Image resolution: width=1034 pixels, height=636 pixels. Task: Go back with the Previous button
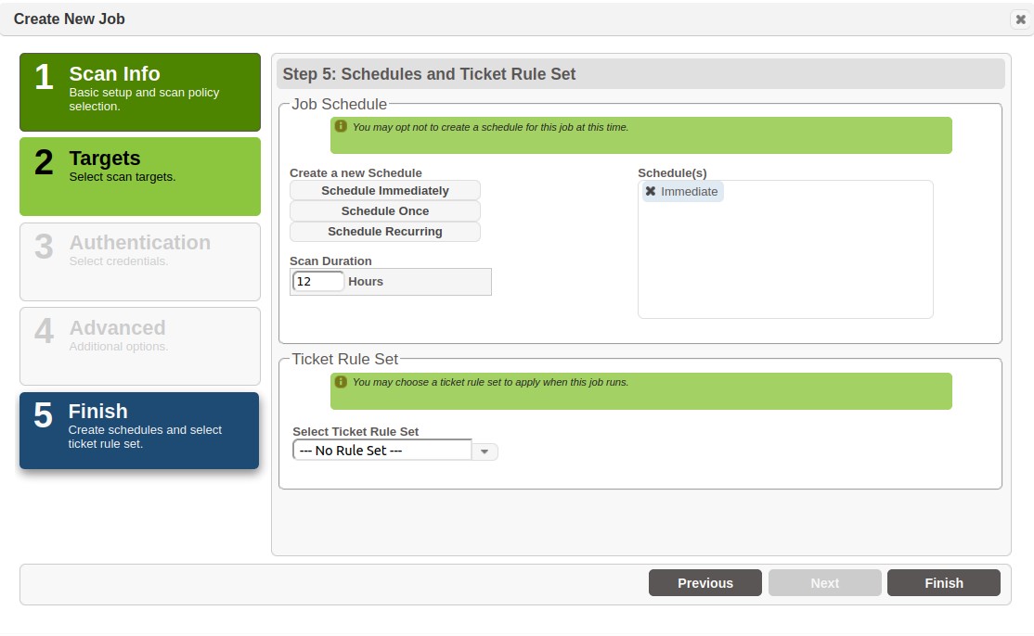[705, 583]
